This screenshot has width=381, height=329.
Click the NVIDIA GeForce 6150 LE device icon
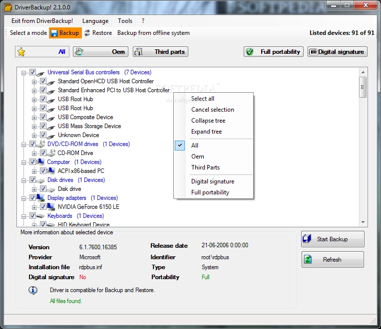[x=51, y=207]
